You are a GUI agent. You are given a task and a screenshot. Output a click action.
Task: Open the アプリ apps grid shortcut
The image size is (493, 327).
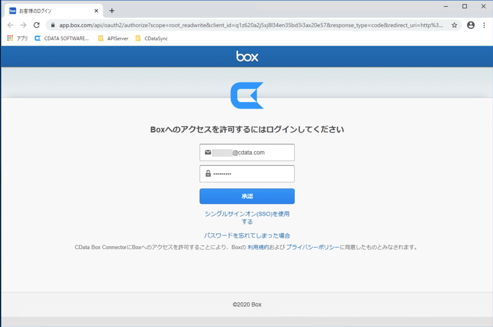tap(18, 39)
